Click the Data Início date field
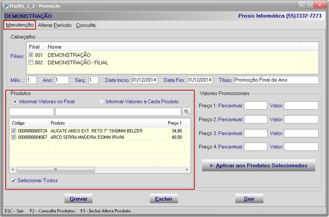 (x=144, y=80)
